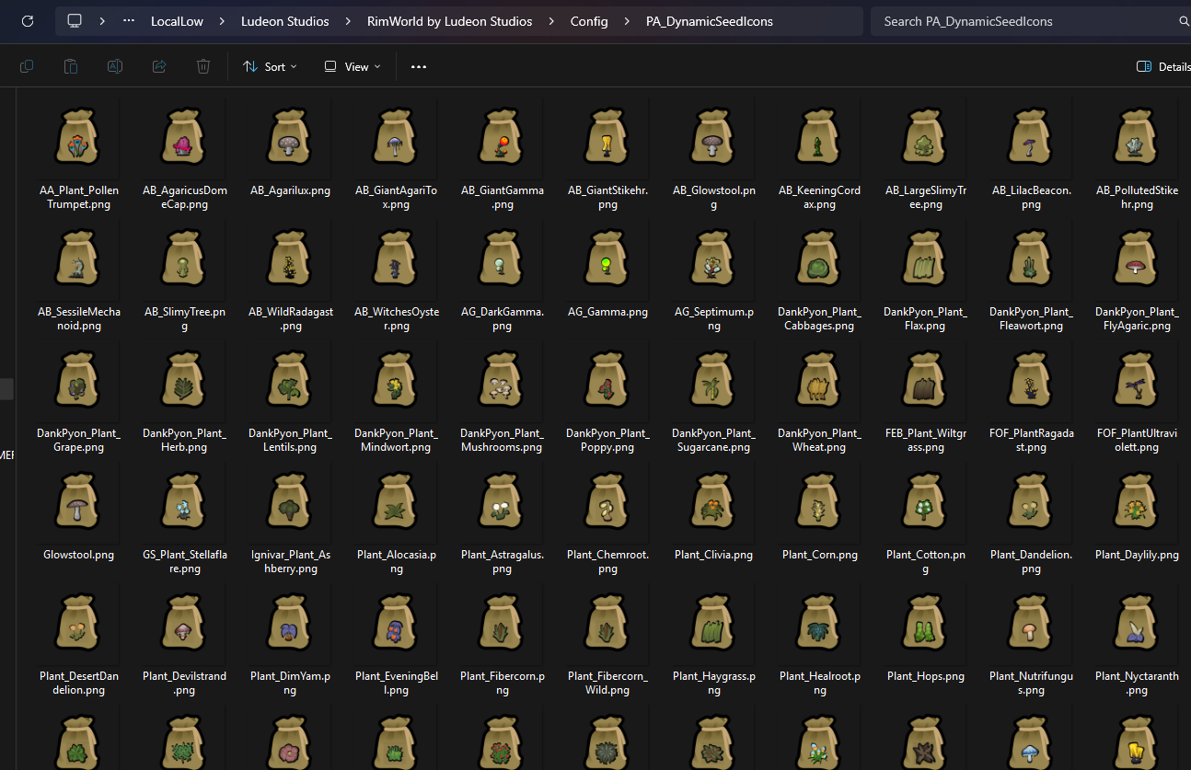Select Plant_Hops.png file icon

point(925,623)
